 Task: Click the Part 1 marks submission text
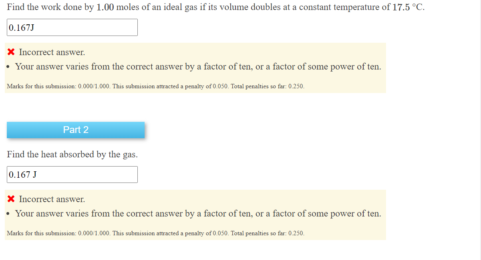[155, 86]
